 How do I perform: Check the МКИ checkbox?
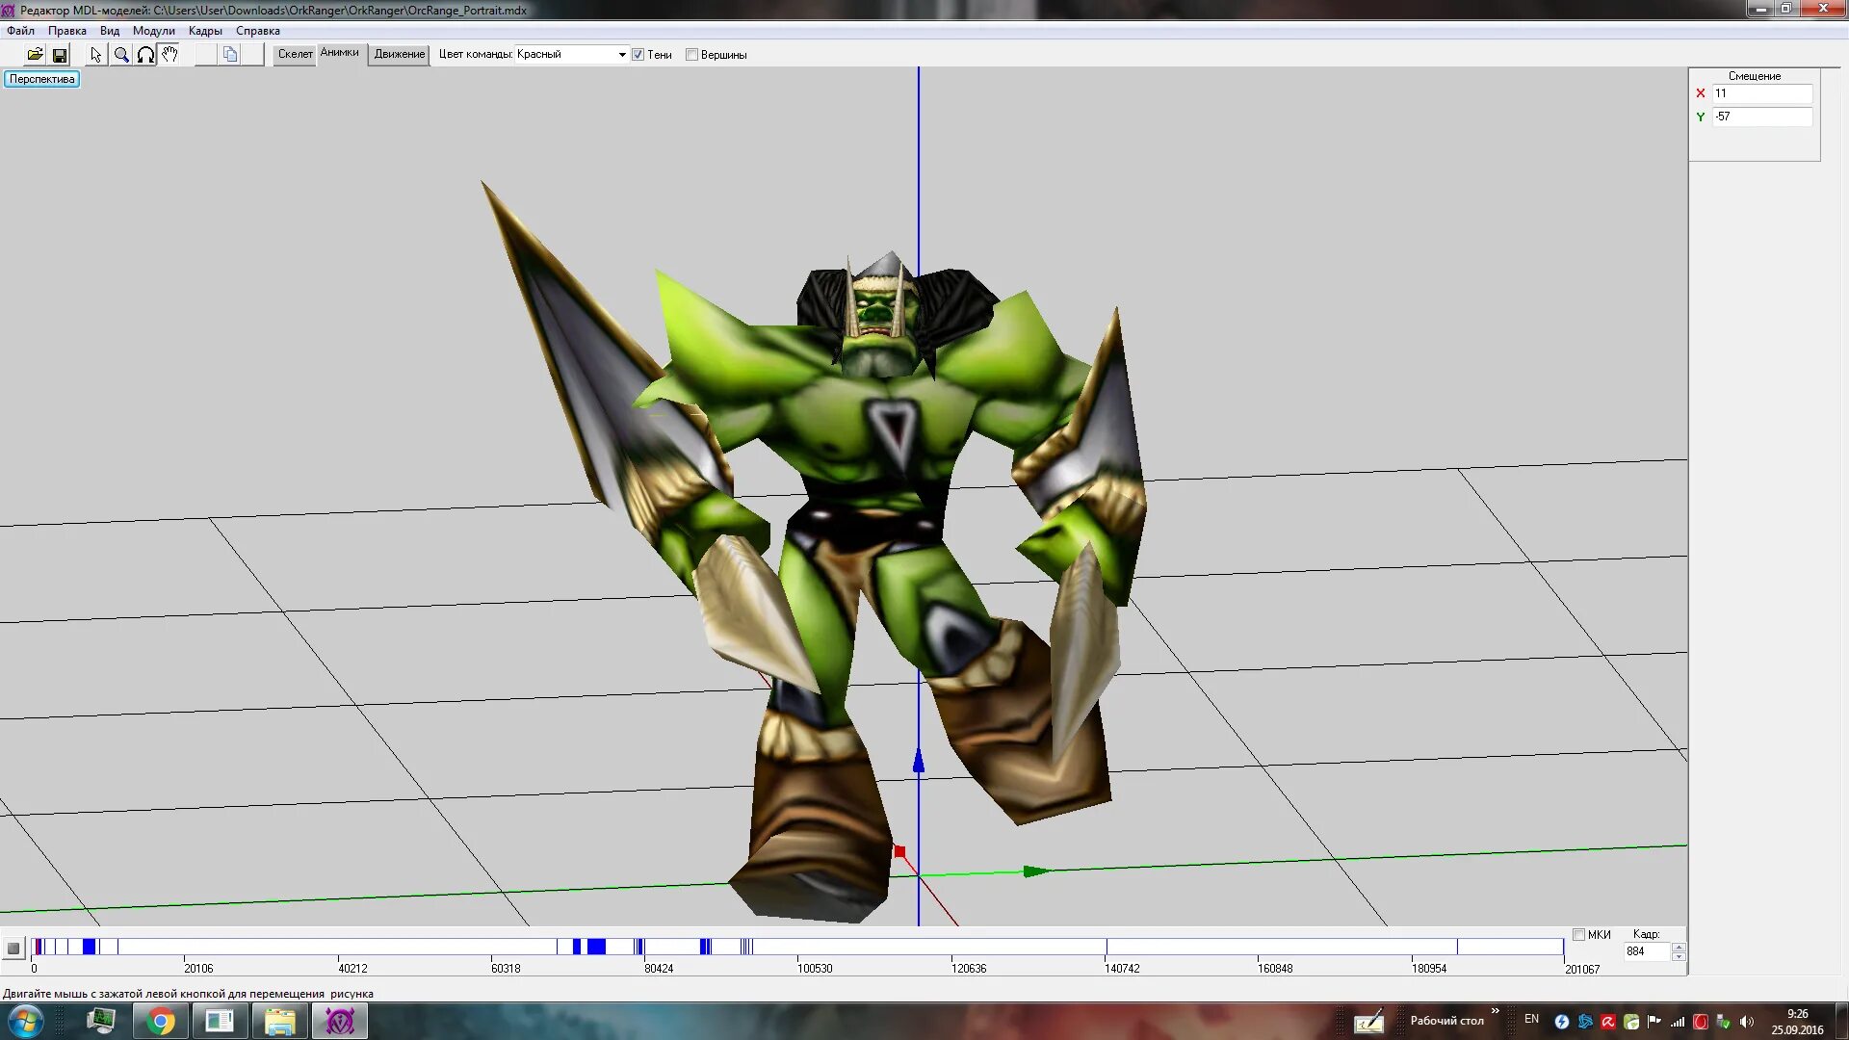1578,934
